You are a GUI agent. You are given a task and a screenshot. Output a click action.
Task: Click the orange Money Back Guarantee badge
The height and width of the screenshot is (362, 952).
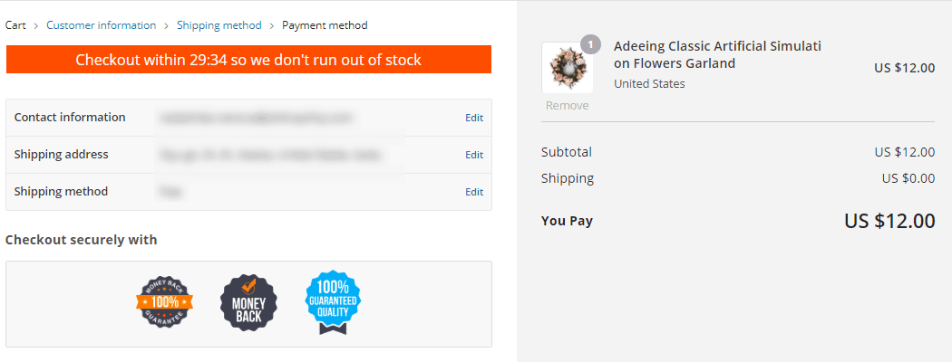[165, 302]
